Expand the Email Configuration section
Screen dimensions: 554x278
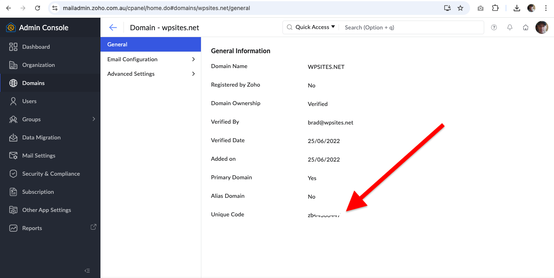coord(151,59)
